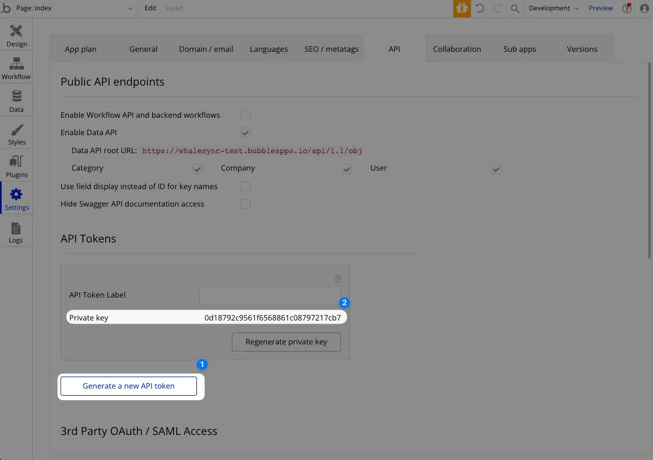
Task: Click the API Token Label input field
Action: [270, 295]
